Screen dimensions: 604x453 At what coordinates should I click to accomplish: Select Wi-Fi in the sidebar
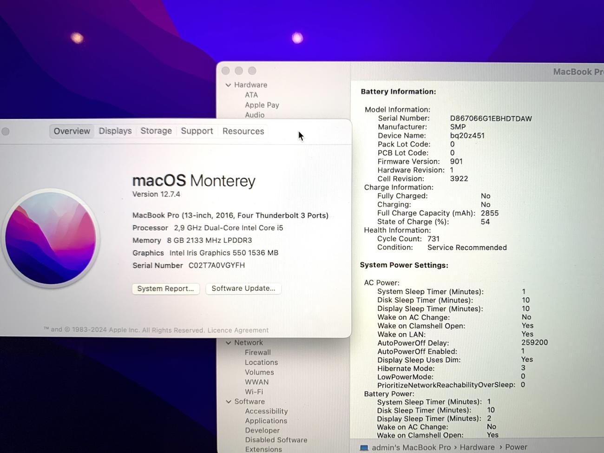(254, 392)
